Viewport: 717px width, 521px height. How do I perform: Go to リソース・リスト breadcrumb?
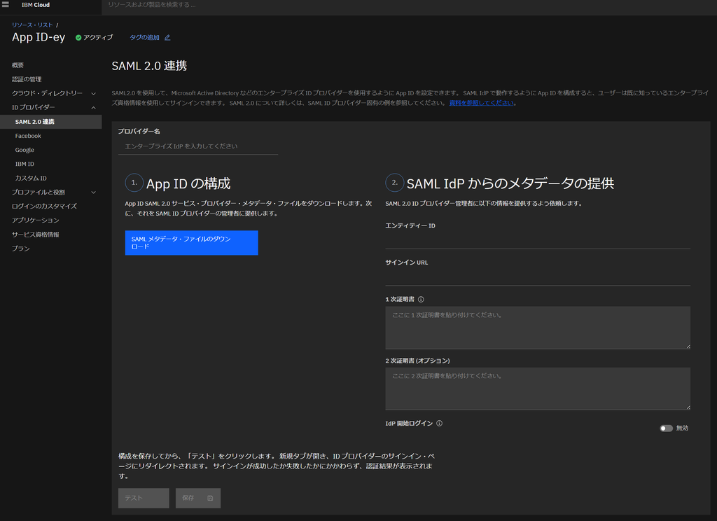[x=32, y=25]
